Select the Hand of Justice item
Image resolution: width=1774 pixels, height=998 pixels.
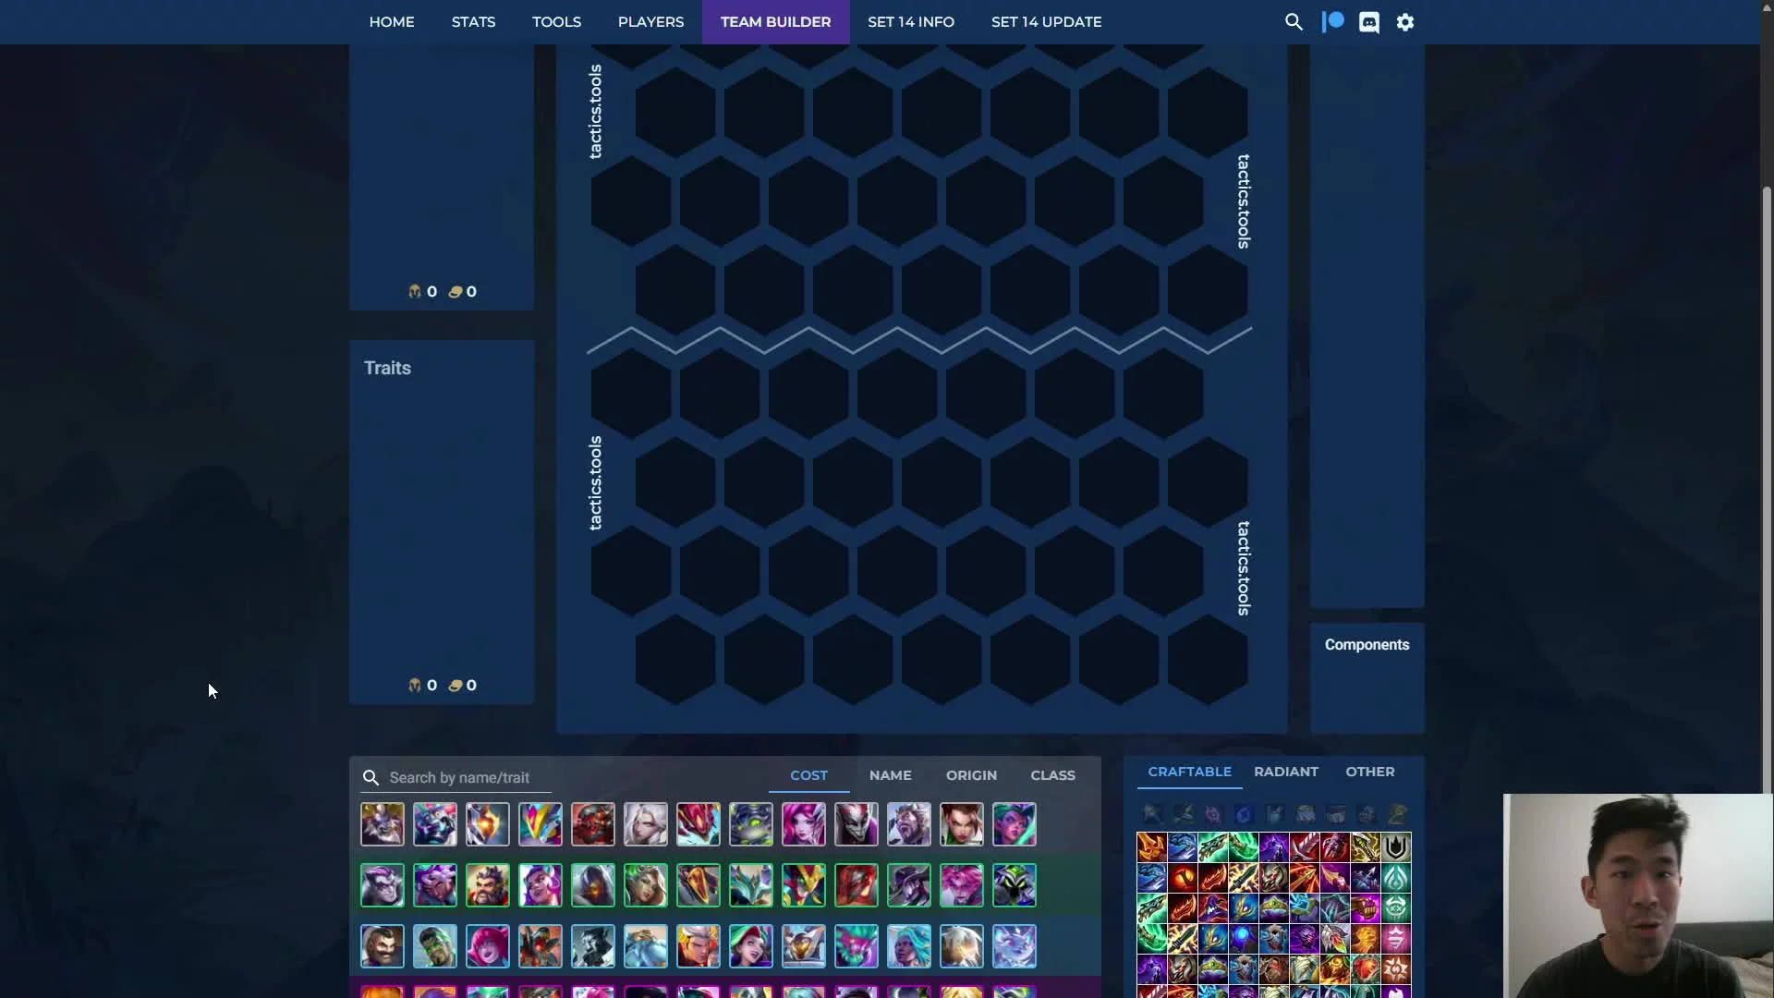[1365, 938]
